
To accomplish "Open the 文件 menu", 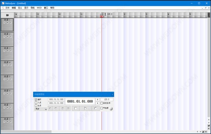I will [7, 8].
